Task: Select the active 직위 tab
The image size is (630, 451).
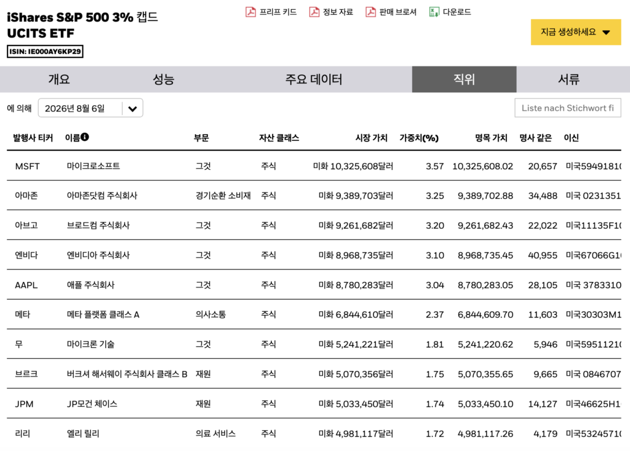Action: click(x=464, y=79)
